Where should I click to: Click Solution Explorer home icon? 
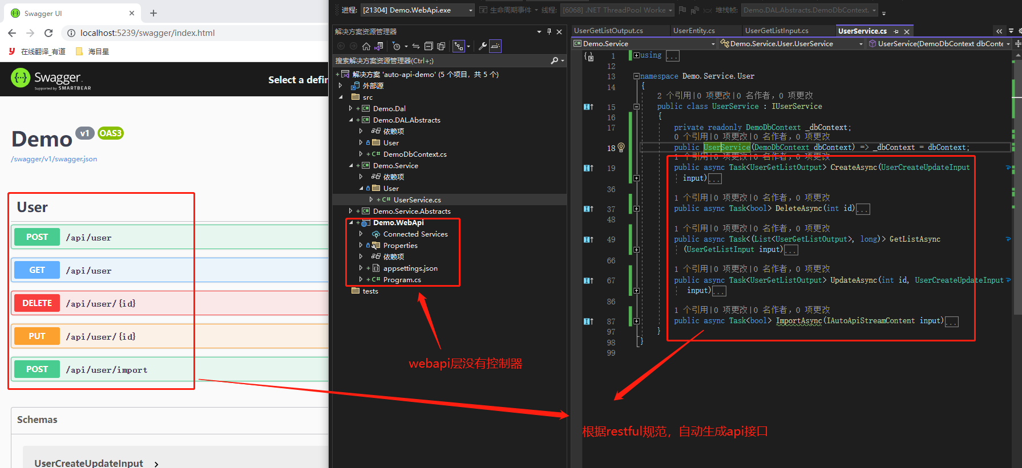tap(366, 46)
